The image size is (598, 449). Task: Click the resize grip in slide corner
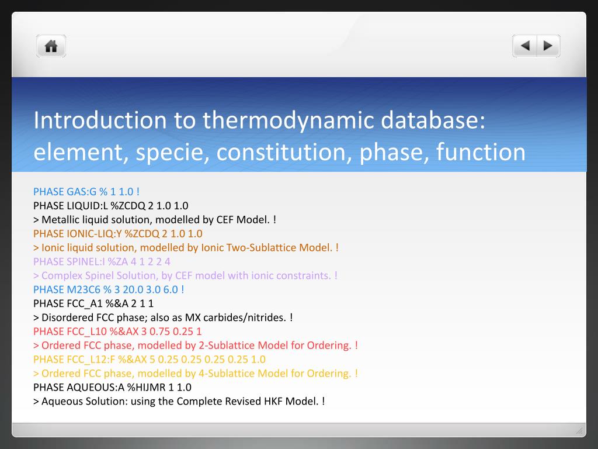tap(579, 431)
